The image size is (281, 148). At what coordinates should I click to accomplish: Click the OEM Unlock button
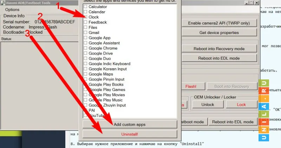coord(208,105)
